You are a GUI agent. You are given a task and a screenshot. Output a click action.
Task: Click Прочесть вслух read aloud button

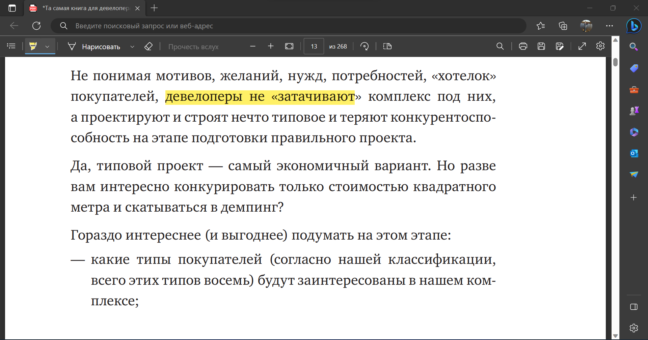tap(193, 47)
